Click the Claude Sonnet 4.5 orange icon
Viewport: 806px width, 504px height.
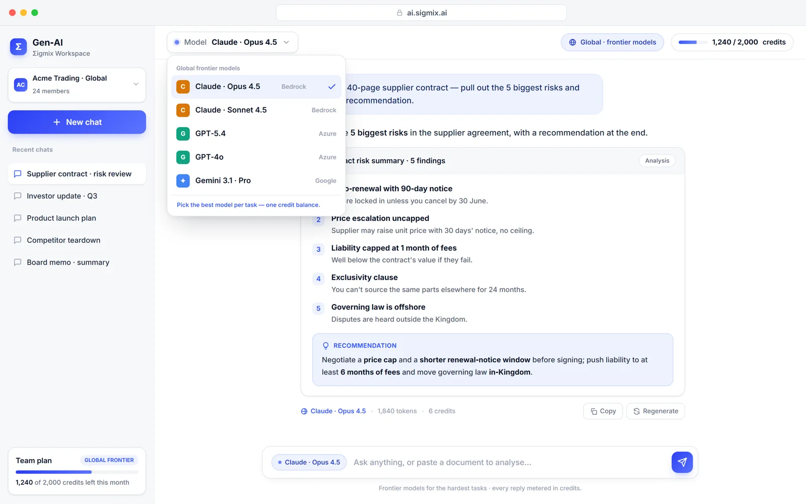coord(183,110)
